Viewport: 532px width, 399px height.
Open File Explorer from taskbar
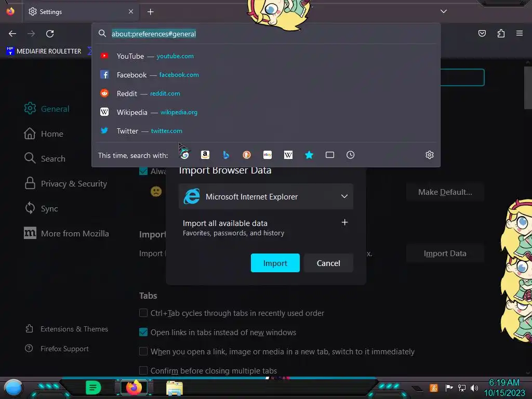[x=175, y=388]
